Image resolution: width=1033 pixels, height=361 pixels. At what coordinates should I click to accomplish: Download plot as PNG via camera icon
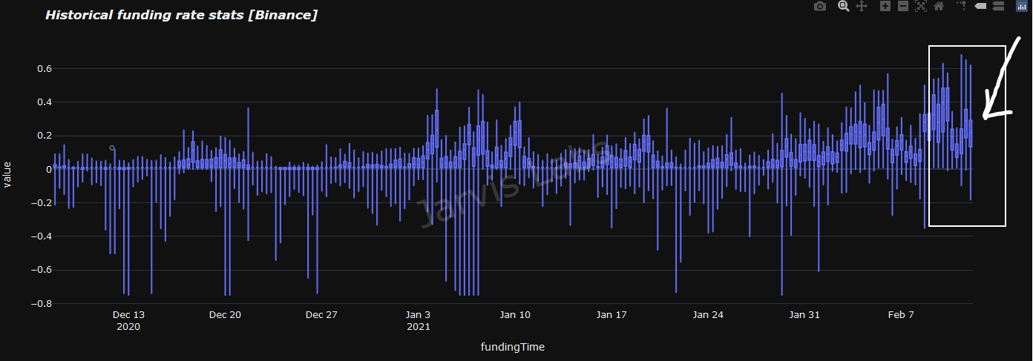pyautogui.click(x=820, y=7)
